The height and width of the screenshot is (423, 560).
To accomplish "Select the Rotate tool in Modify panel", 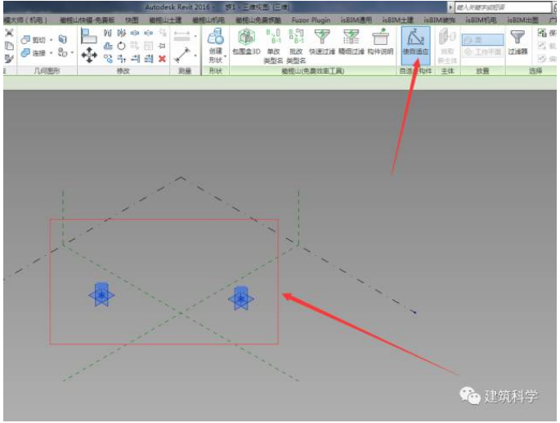I will click(122, 46).
